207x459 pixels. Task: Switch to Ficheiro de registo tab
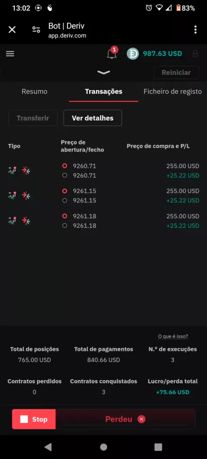click(x=172, y=92)
